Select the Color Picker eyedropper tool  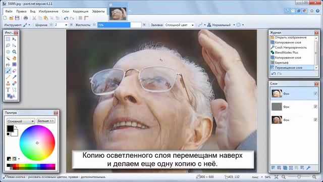pos(14,77)
